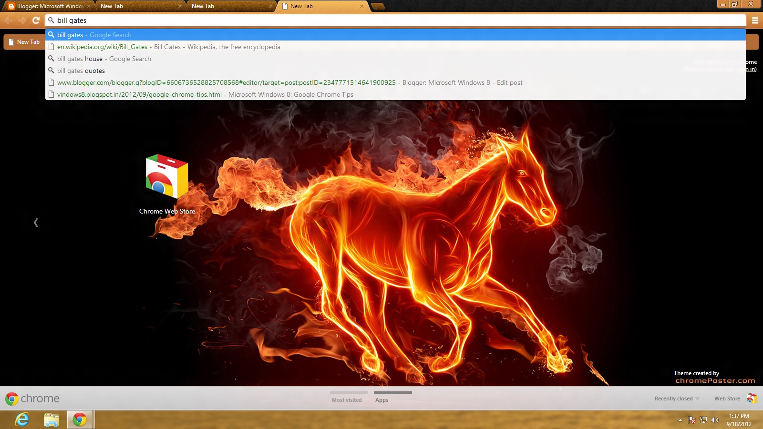This screenshot has width=763, height=429.
Task: Open a new tab with the new-tab button
Action: pyautogui.click(x=378, y=6)
